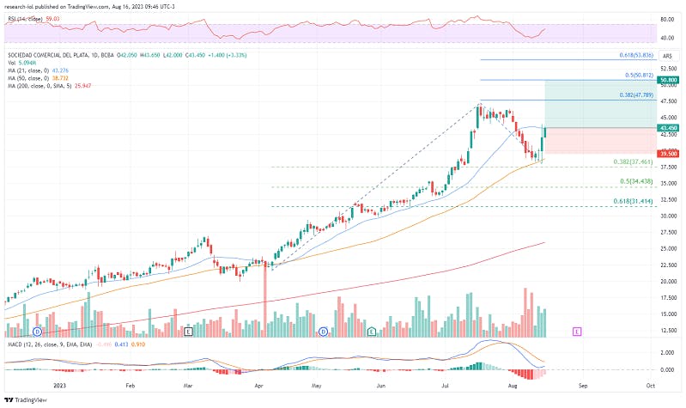686x408 pixels.
Task: Open the ARS currency selector
Action: (667, 56)
